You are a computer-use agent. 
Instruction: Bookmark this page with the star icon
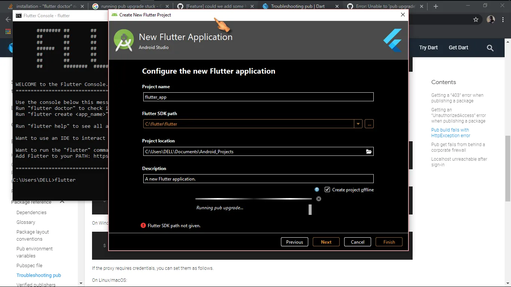coord(476,19)
